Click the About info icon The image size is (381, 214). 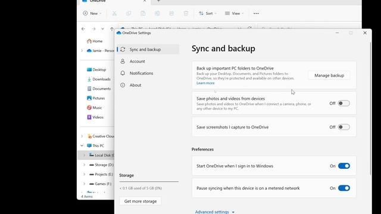click(x=123, y=85)
